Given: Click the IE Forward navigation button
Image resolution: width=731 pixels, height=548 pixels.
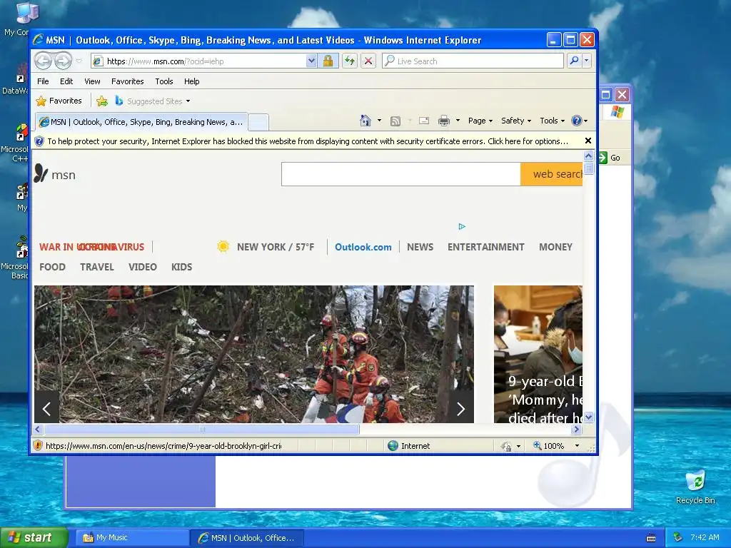Looking at the screenshot, I should coord(64,61).
